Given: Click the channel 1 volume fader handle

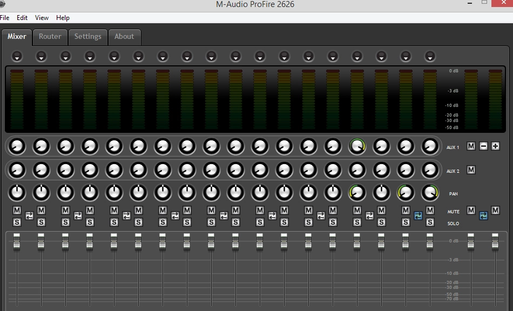Looking at the screenshot, I should click(16, 242).
